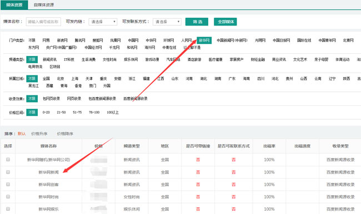This screenshot has width=361, height=214.
Task: Filter portal type by 光明网
Action: 260,40
